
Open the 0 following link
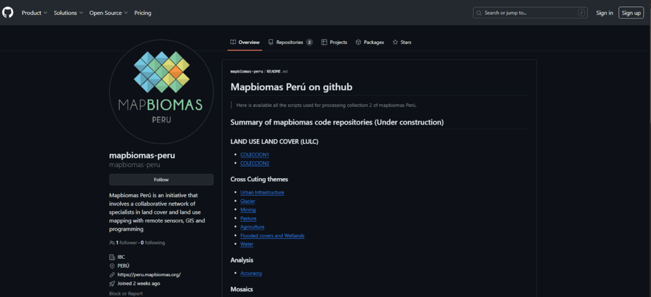point(153,242)
